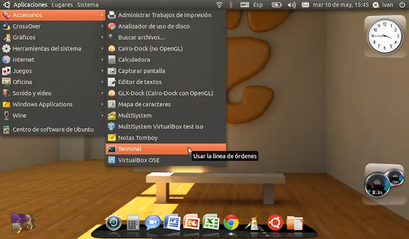Viewport: 409px width, 239px height.
Task: Launch Google Chrome from the dock
Action: coord(231,222)
